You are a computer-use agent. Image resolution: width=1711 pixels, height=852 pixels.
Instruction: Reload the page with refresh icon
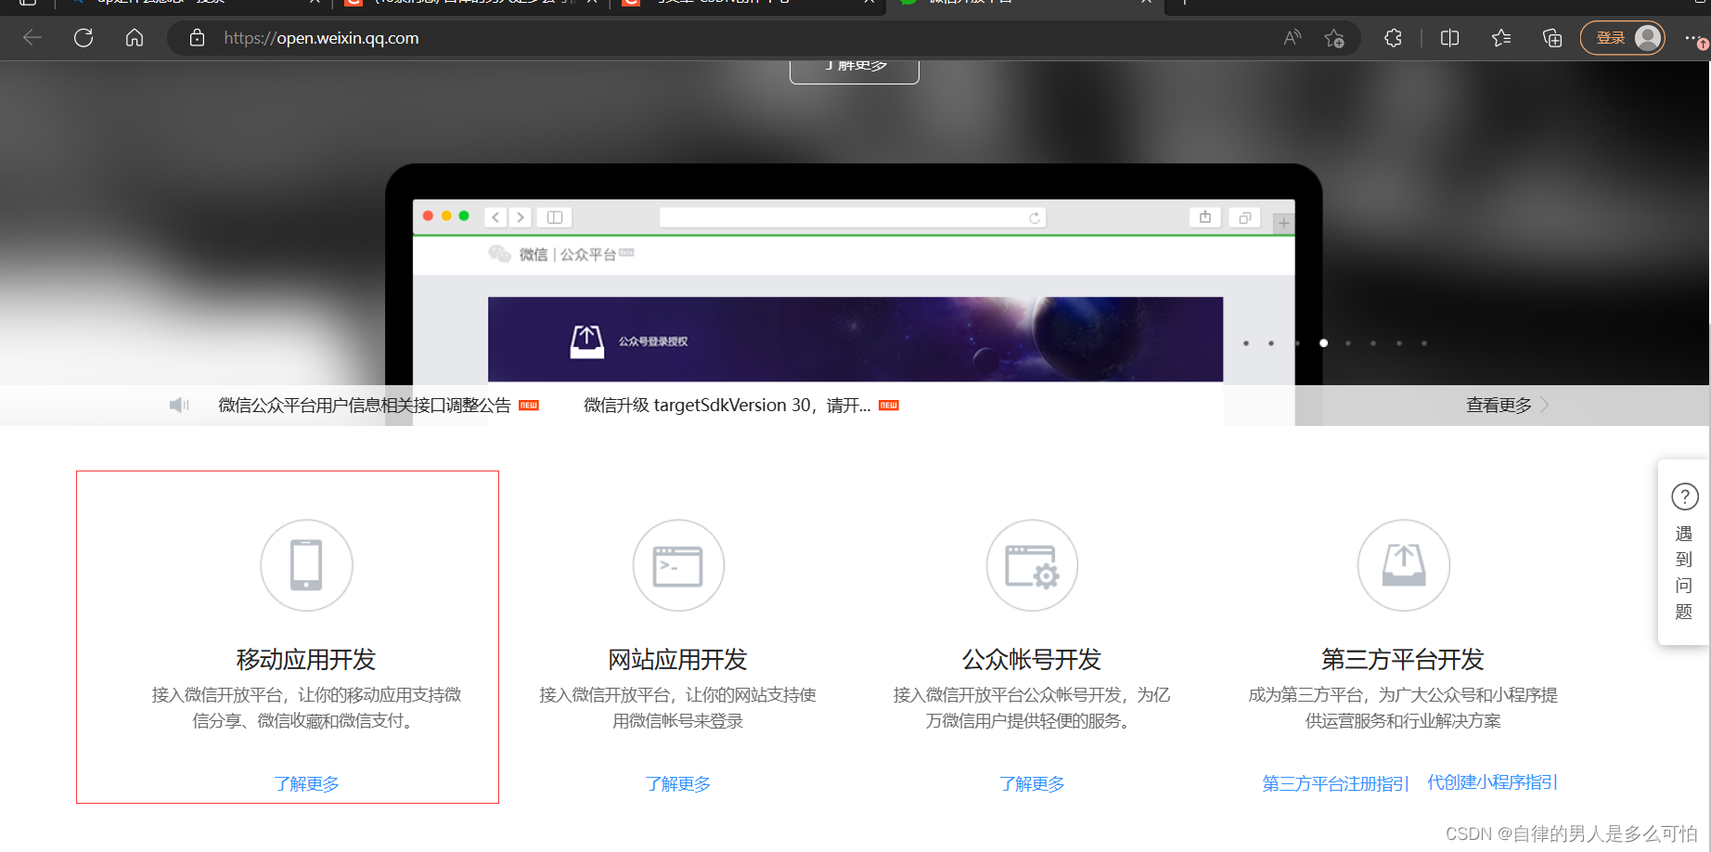[x=84, y=38]
